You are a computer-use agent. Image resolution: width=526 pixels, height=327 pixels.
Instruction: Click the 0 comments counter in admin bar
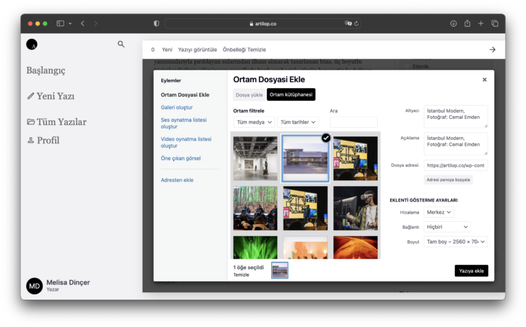[153, 50]
